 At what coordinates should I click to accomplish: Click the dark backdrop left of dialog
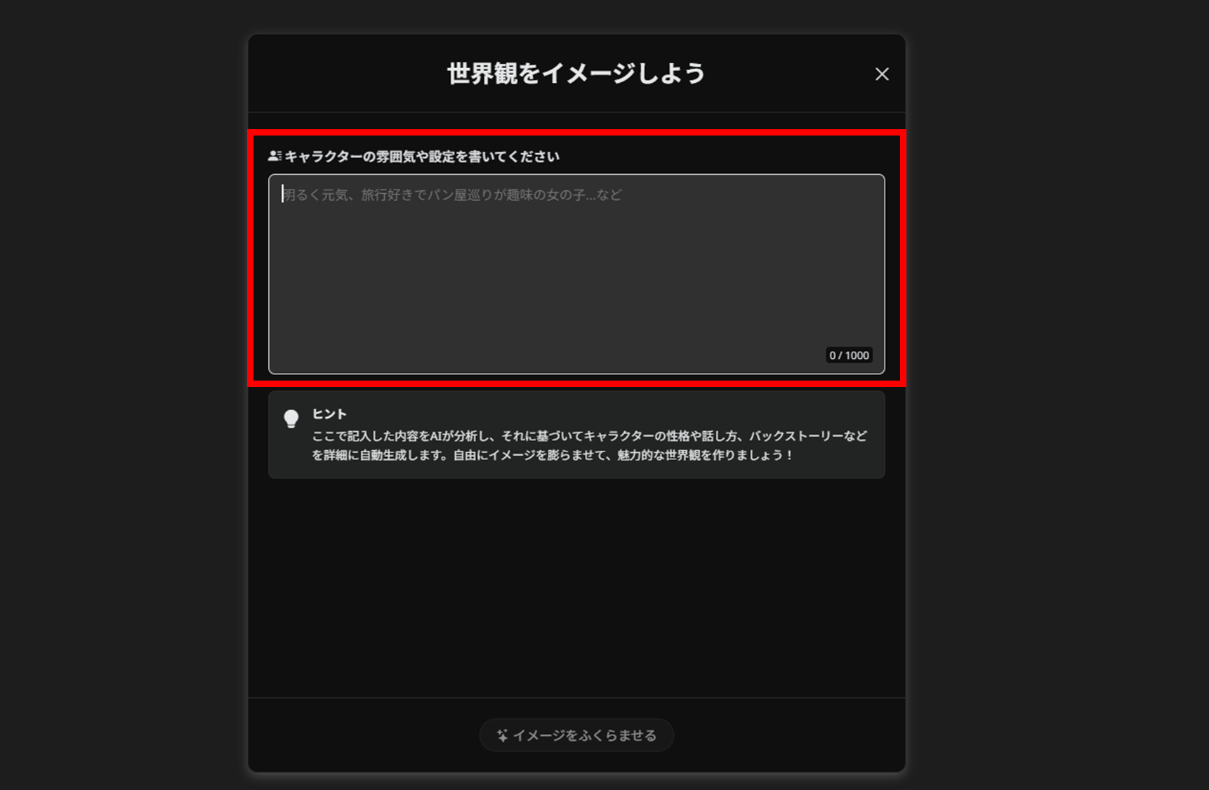point(124,395)
